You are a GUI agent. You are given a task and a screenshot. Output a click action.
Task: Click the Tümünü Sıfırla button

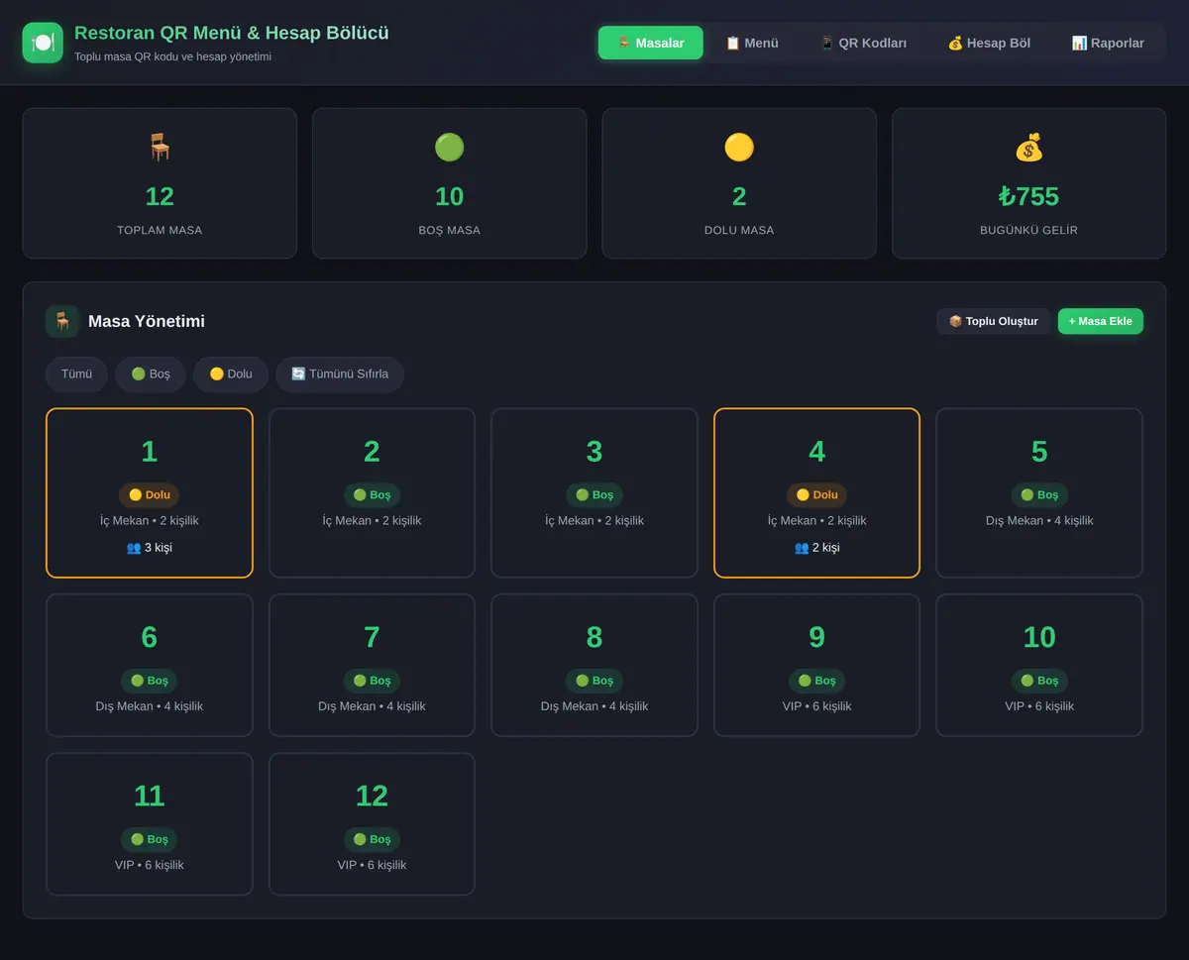pyautogui.click(x=340, y=374)
